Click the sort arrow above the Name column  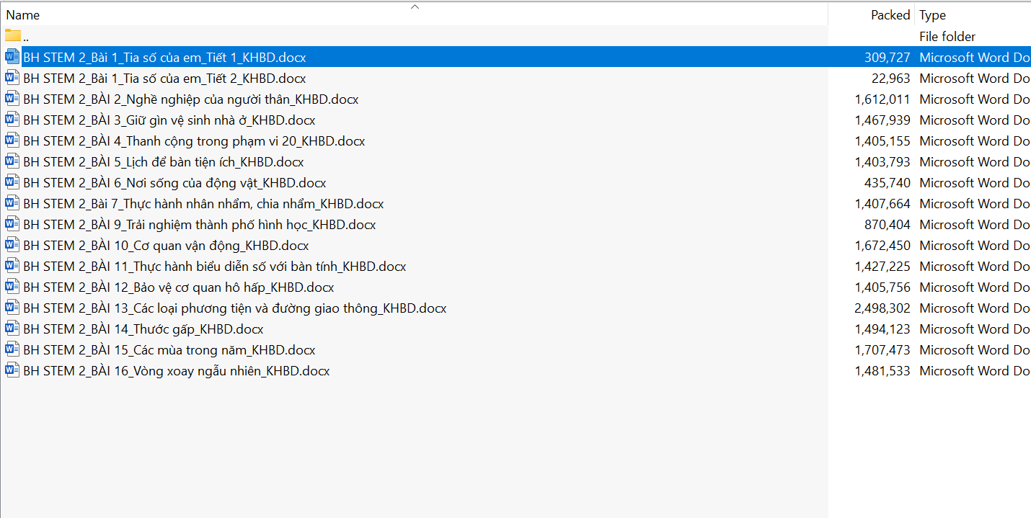pos(415,6)
